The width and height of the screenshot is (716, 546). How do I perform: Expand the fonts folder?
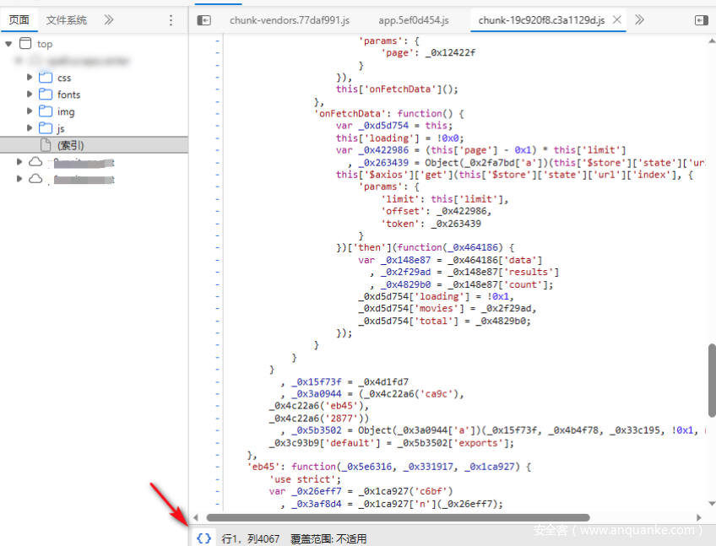click(x=30, y=95)
